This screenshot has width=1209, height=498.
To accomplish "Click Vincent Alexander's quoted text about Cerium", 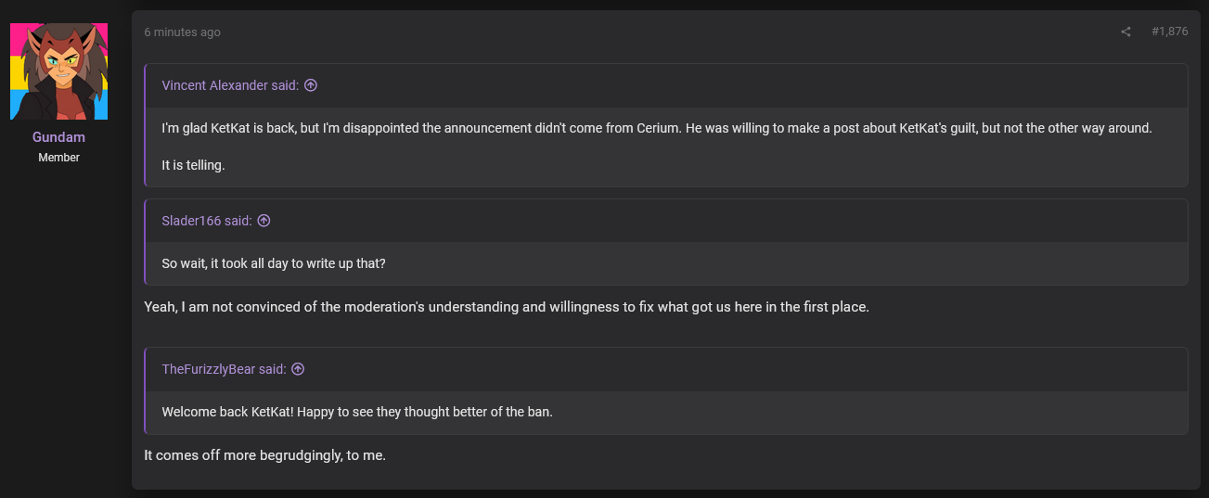I will point(656,128).
